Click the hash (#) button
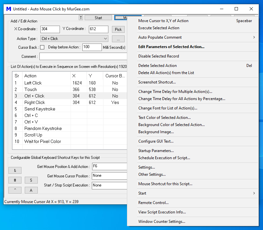Image resolution: width=263 pixels, height=230 pixels. click(15, 180)
